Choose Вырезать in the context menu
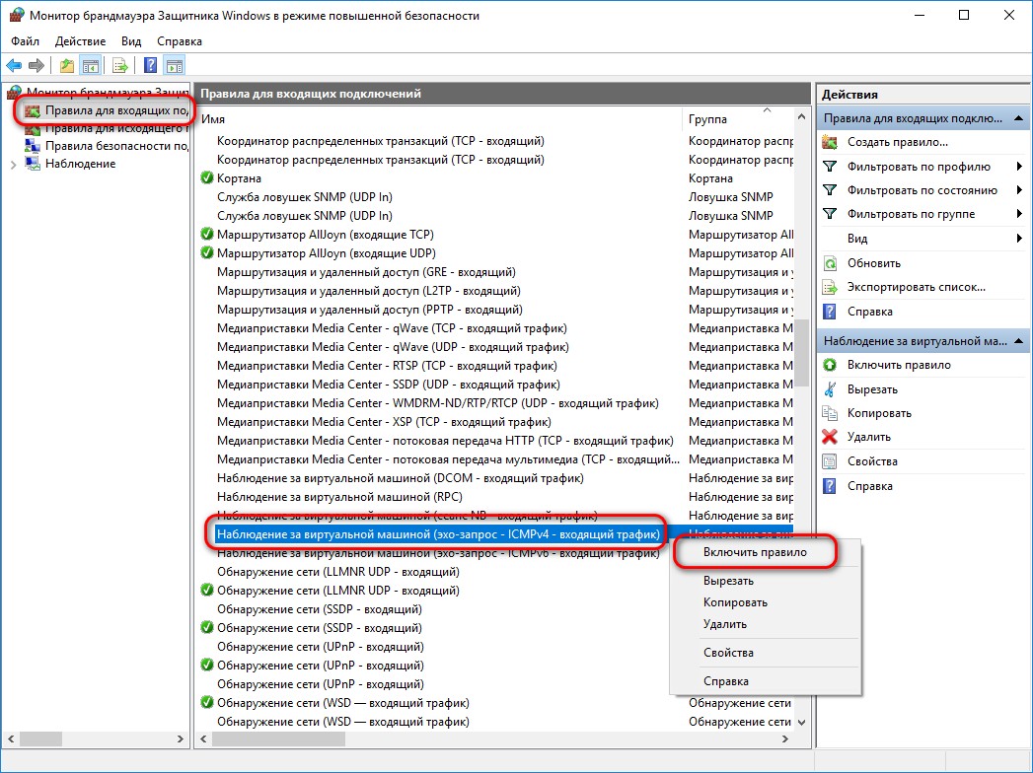Image resolution: width=1033 pixels, height=773 pixels. click(x=729, y=581)
